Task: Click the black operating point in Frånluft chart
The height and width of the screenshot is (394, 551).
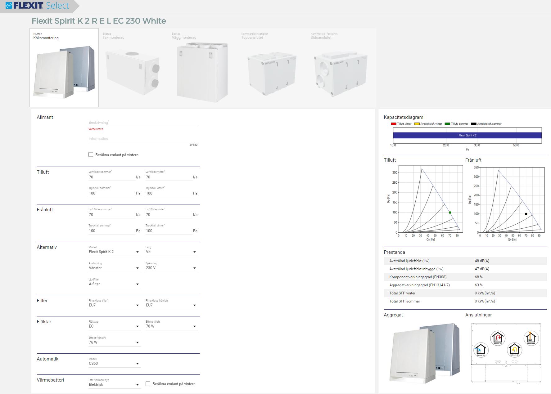Action: [526, 214]
